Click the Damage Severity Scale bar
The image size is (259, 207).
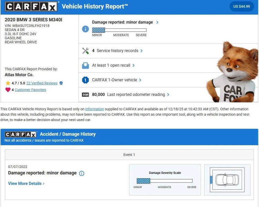(164, 181)
